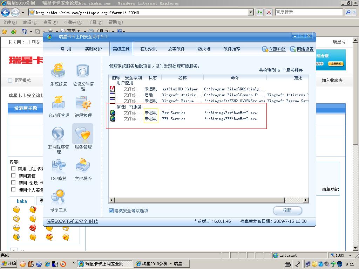Image resolution: width=359 pixels, height=269 pixels.
Task: Open 垃圾文件清理 junk file cleaner
Action: click(x=83, y=77)
